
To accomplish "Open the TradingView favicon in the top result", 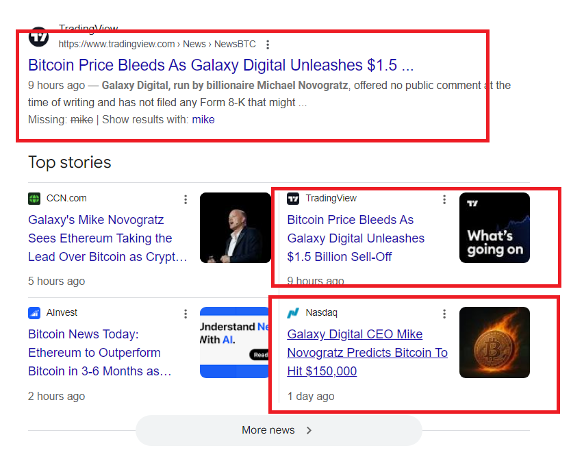I will [x=39, y=37].
